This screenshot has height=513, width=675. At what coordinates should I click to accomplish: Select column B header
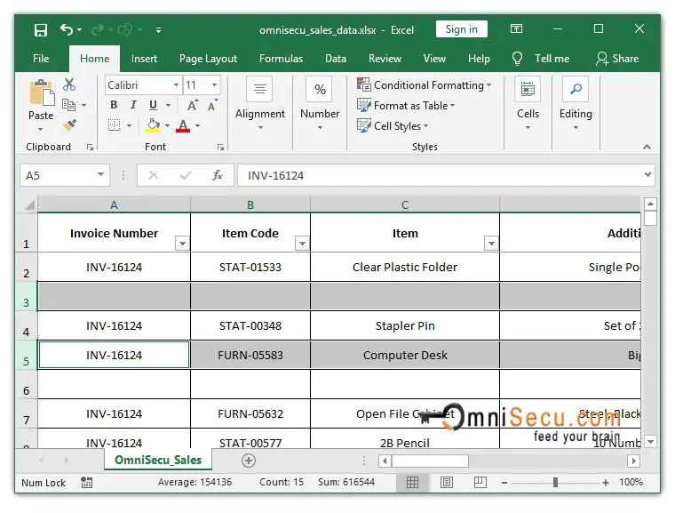pyautogui.click(x=250, y=204)
